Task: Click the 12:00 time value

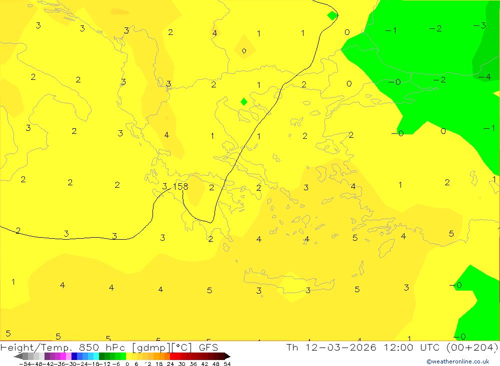Action: [399, 347]
